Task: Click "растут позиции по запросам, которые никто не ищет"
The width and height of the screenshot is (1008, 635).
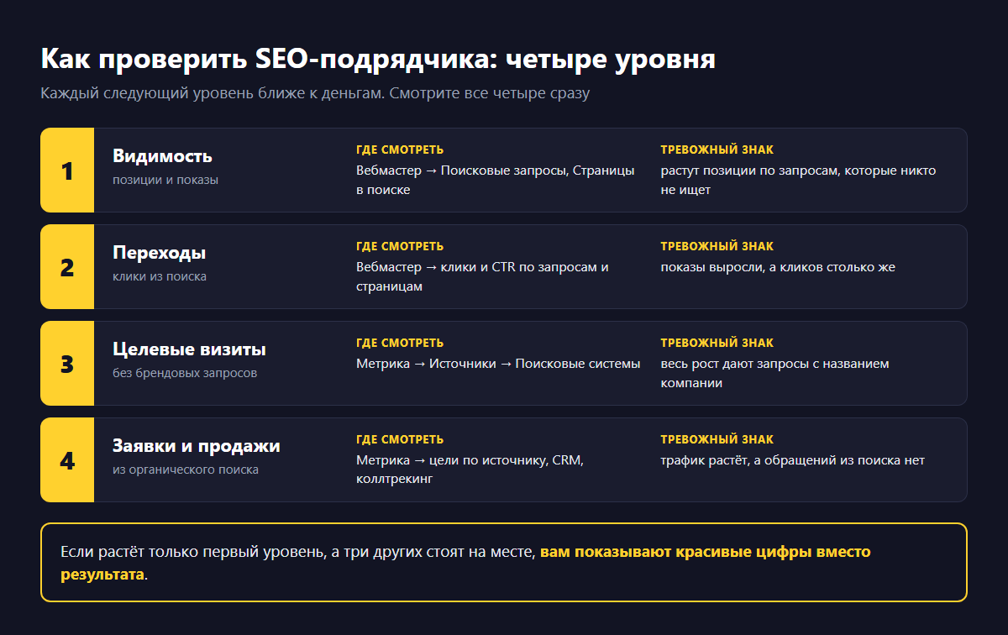Action: pos(798,180)
